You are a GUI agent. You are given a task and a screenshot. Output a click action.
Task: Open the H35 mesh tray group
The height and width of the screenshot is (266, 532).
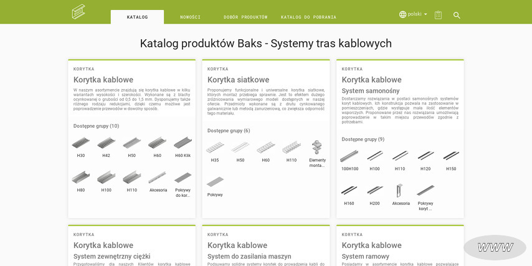click(215, 152)
